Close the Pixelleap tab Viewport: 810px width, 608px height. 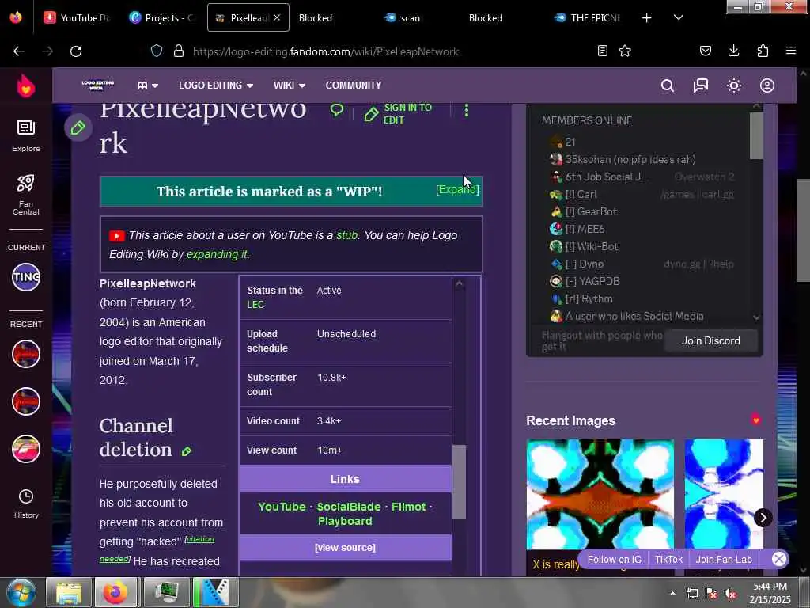[277, 17]
